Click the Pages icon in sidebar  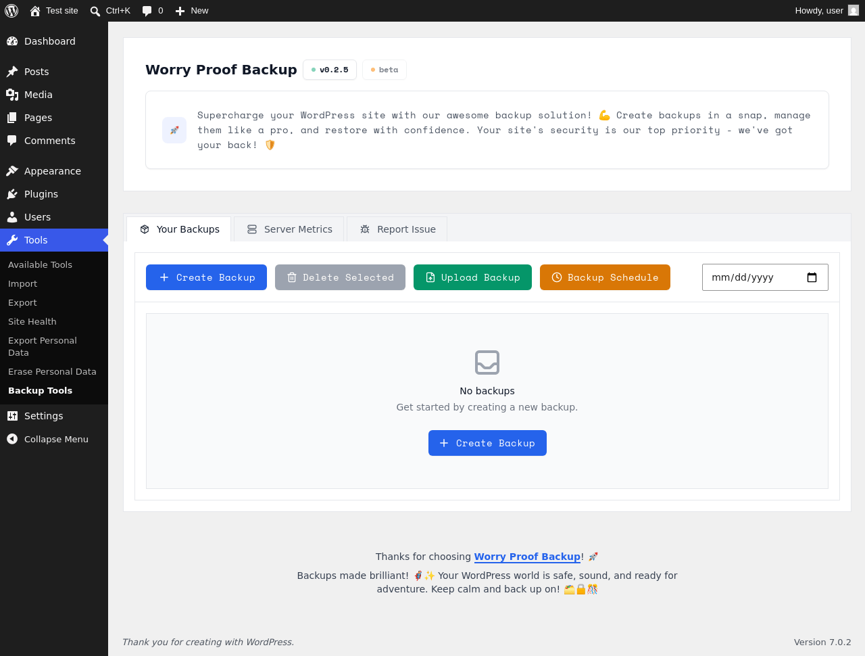pyautogui.click(x=12, y=118)
